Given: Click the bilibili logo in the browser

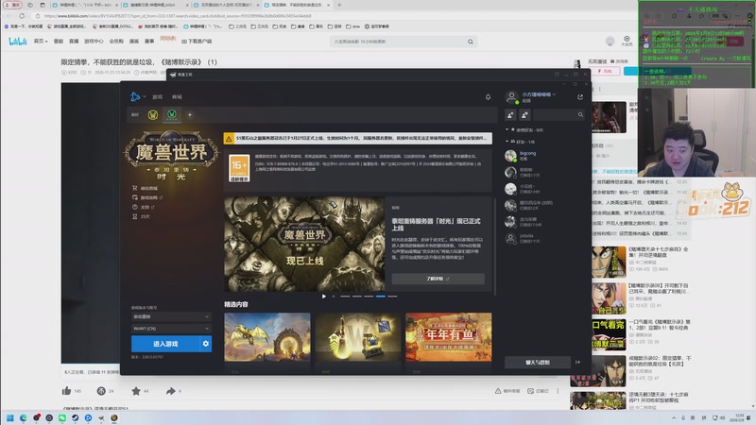Looking at the screenshot, I should tap(18, 42).
